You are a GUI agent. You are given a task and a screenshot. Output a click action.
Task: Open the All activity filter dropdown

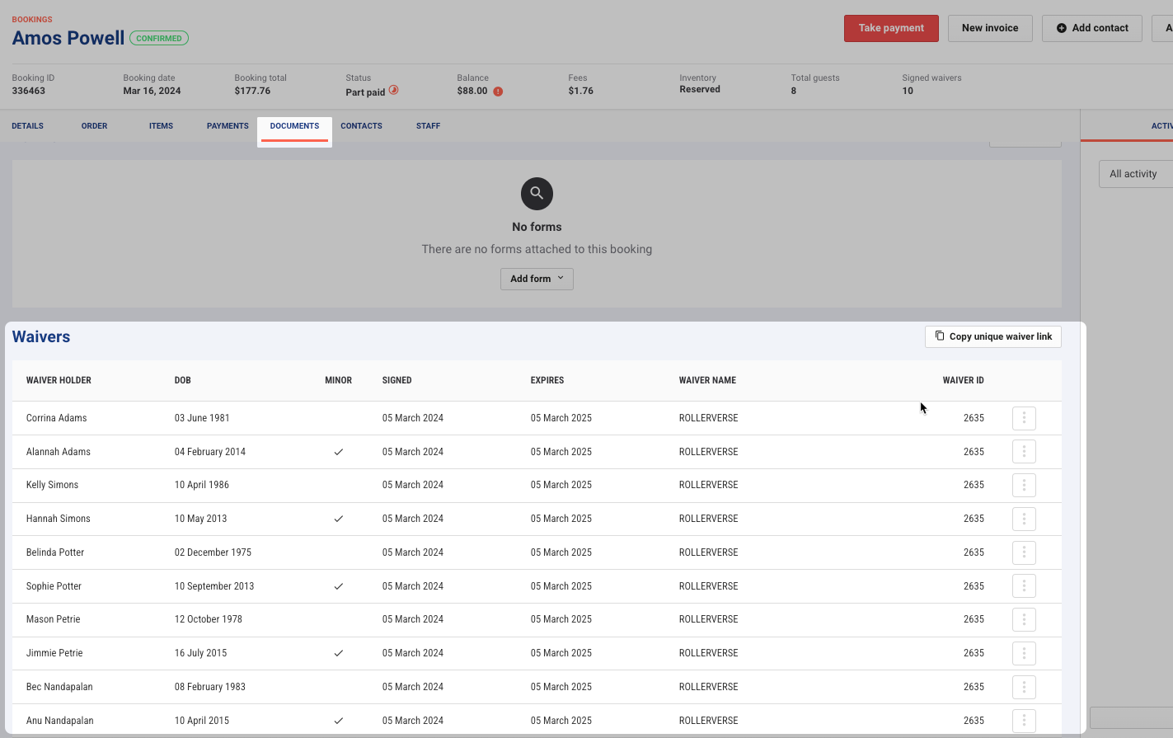tap(1137, 174)
